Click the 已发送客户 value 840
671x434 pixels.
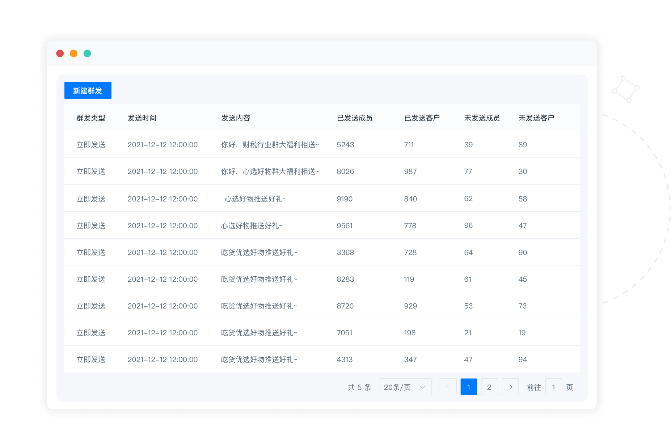tap(410, 199)
